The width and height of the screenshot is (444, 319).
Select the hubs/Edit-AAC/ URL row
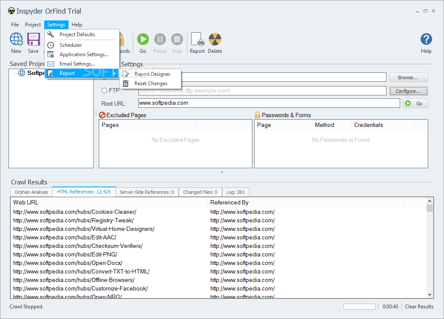(218, 237)
